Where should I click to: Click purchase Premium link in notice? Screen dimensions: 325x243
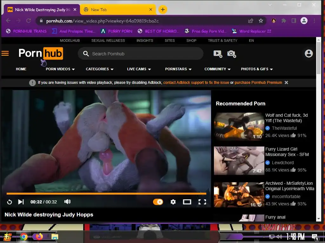pos(258,83)
